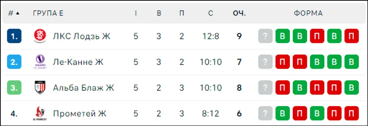368x126 pixels.
Task: Click the last green В form badge for Альба Блаж
Action: pyautogui.click(x=351, y=88)
